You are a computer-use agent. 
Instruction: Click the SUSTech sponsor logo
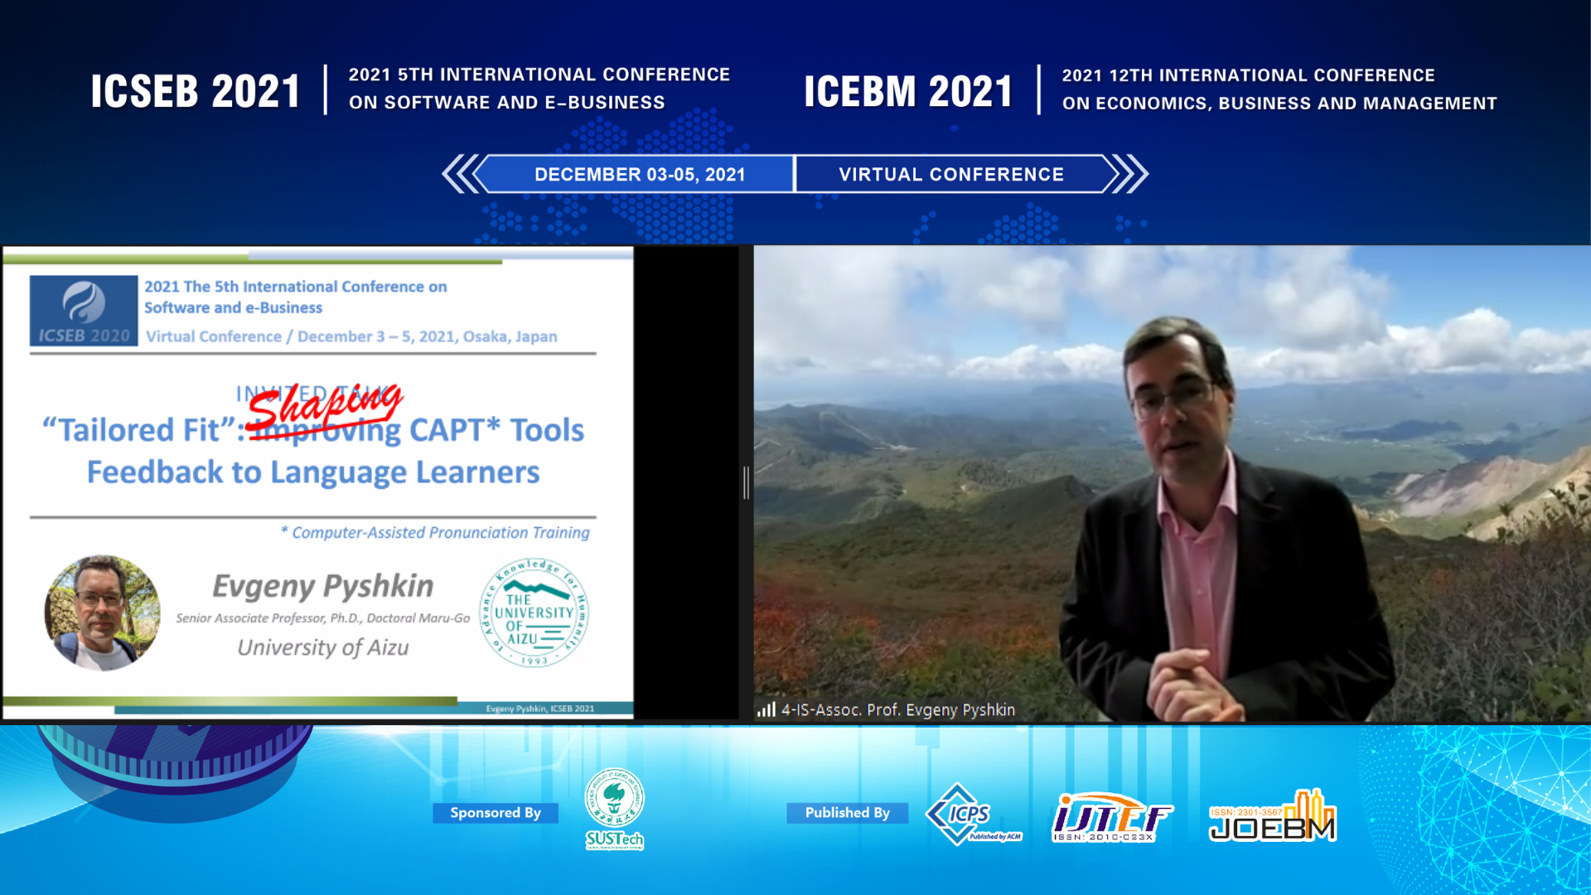pyautogui.click(x=614, y=809)
